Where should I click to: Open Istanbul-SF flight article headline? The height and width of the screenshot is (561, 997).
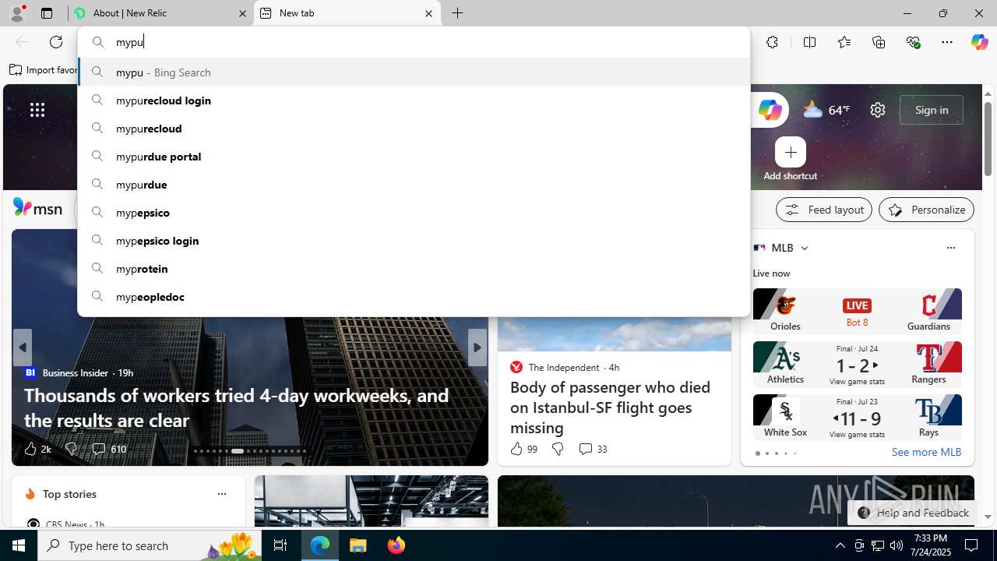[x=610, y=408]
